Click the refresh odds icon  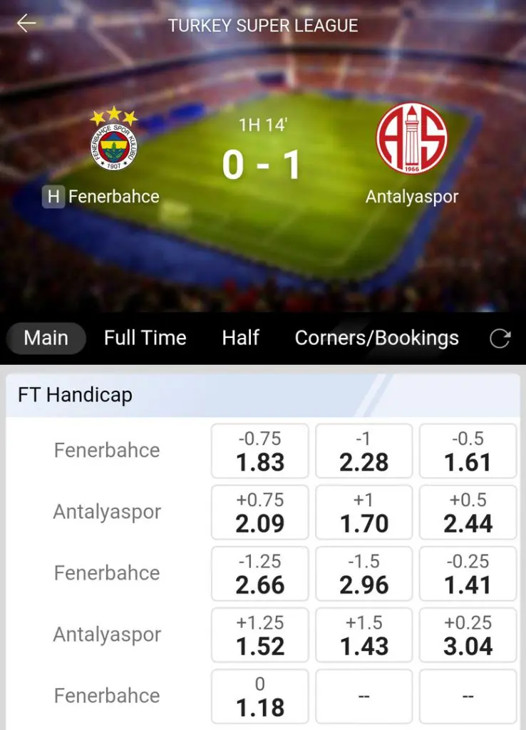(500, 339)
